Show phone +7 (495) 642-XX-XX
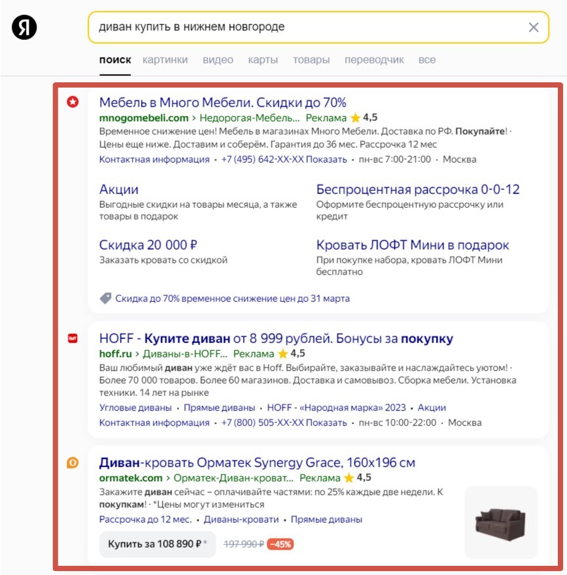 pos(284,159)
